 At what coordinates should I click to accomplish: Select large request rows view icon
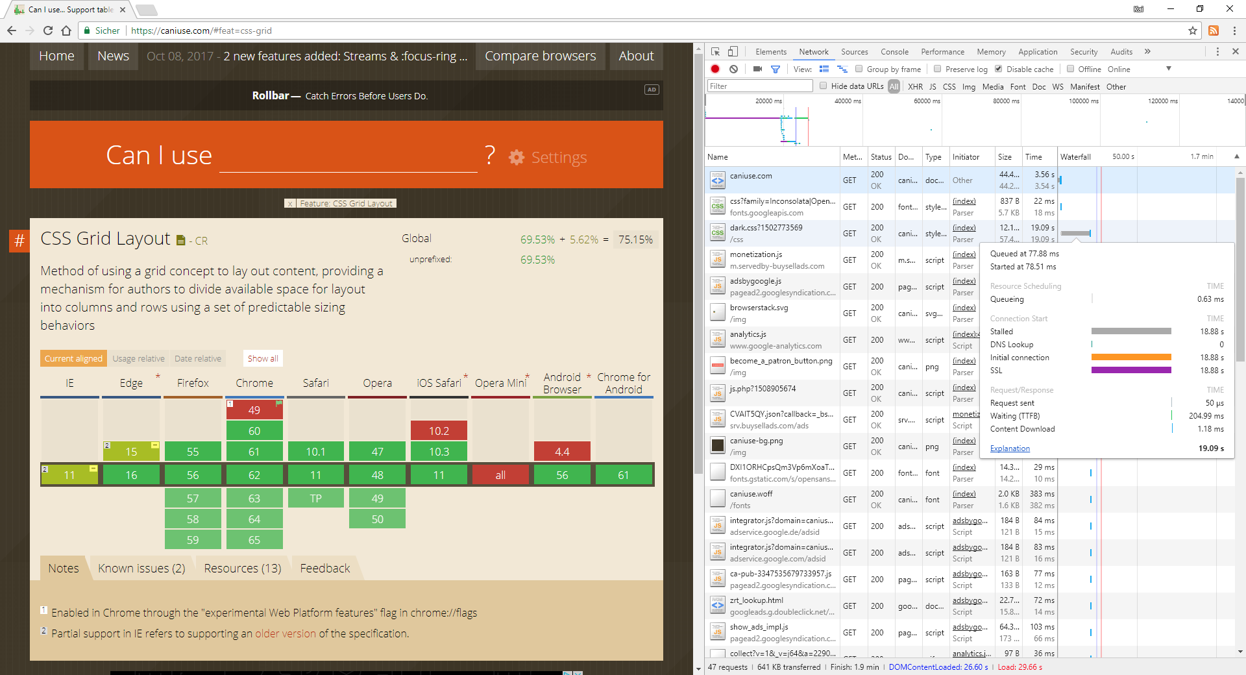click(x=824, y=69)
